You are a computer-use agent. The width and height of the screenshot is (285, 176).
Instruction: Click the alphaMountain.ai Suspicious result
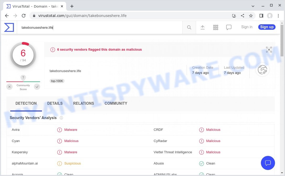pos(72,163)
